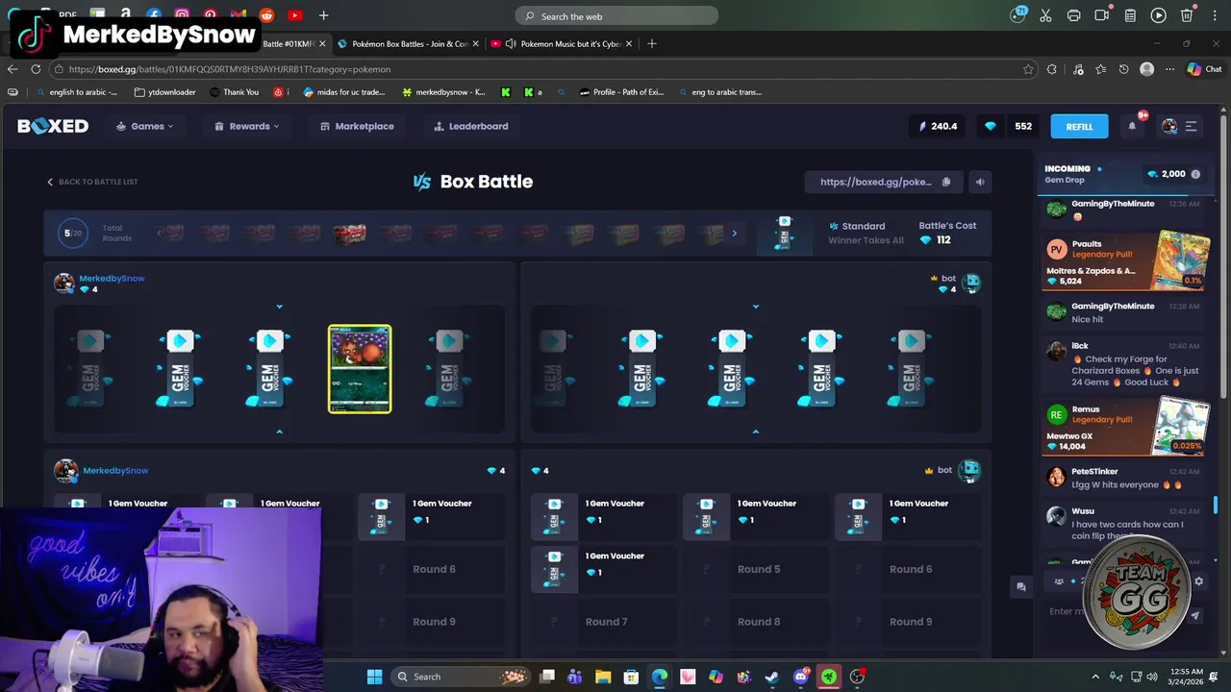Show previous rounds in box carousel
The height and width of the screenshot is (692, 1231).
[x=159, y=233]
